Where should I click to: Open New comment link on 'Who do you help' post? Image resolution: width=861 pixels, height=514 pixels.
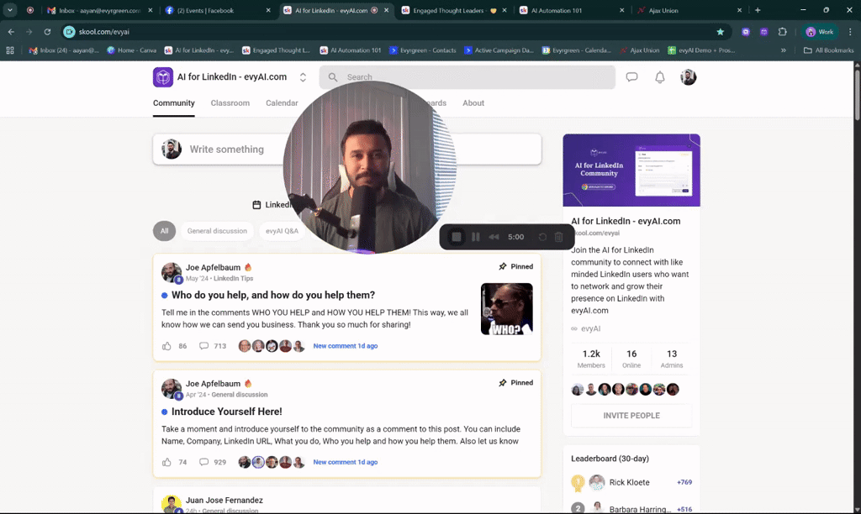345,346
